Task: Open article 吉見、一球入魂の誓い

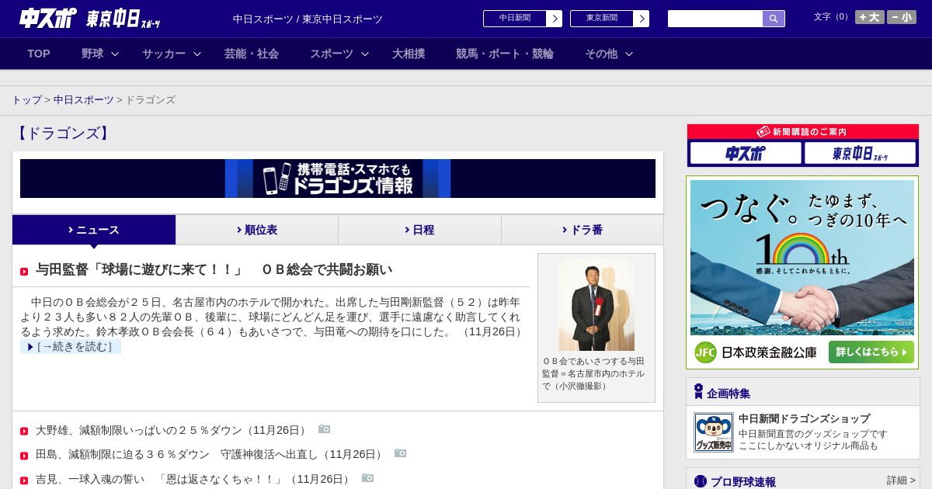Action: 193,479
